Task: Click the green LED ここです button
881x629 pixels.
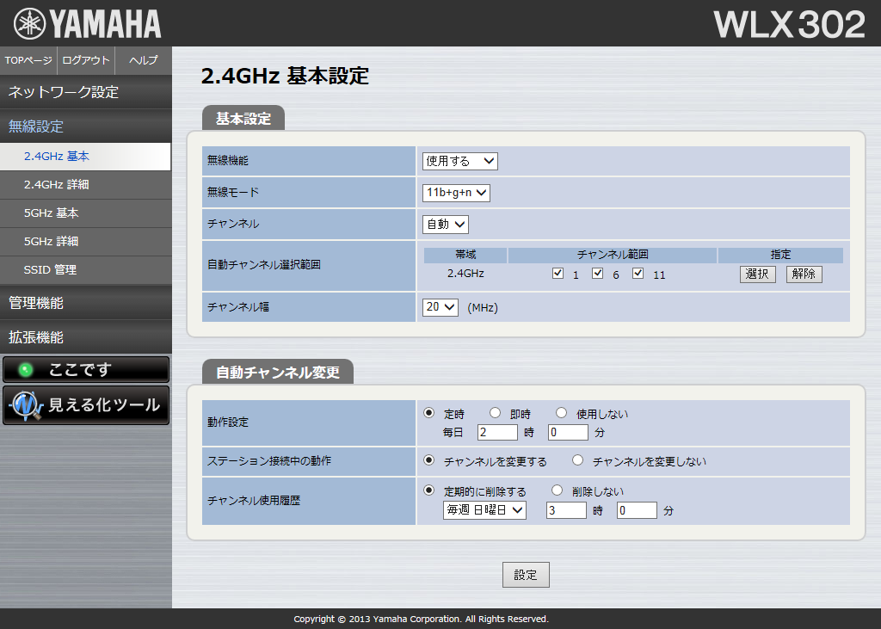Action: point(86,369)
